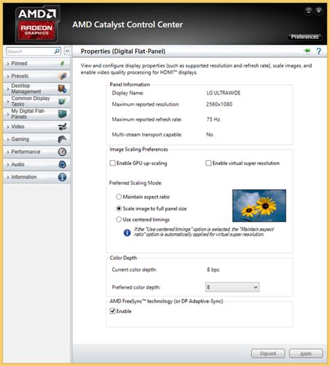This screenshot has height=366, width=330.
Task: Click the Audio speaker icon
Action: (62, 164)
